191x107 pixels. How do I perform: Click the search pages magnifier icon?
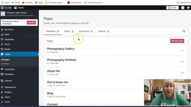coord(184,31)
